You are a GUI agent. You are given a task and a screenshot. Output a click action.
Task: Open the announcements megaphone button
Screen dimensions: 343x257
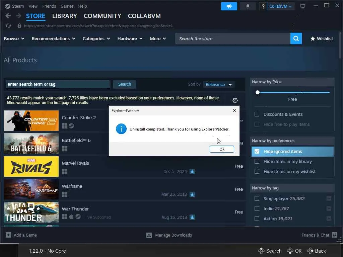(x=229, y=6)
